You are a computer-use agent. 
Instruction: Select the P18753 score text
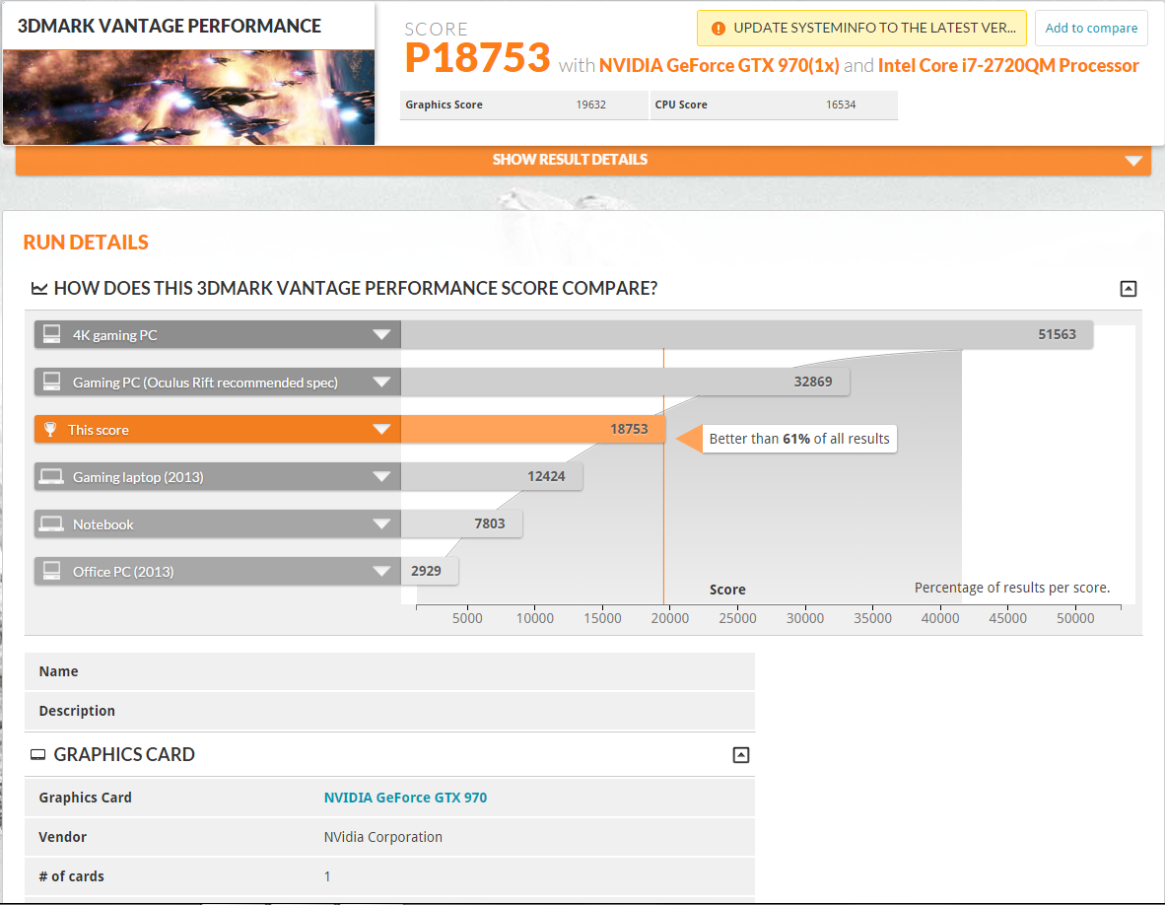point(477,58)
